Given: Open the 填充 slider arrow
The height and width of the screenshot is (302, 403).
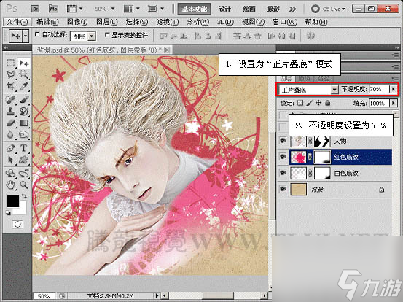Looking at the screenshot, I should (x=394, y=103).
